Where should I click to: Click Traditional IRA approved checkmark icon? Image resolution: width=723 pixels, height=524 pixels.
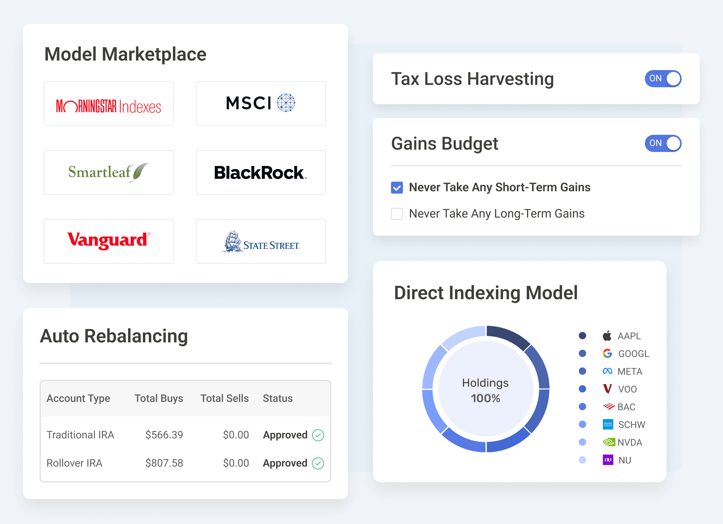(x=318, y=435)
